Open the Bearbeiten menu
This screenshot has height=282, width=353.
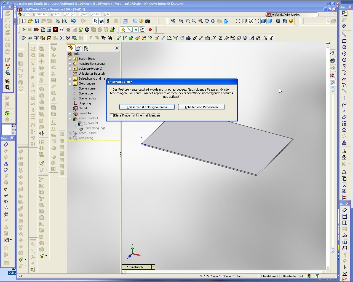tap(40, 14)
